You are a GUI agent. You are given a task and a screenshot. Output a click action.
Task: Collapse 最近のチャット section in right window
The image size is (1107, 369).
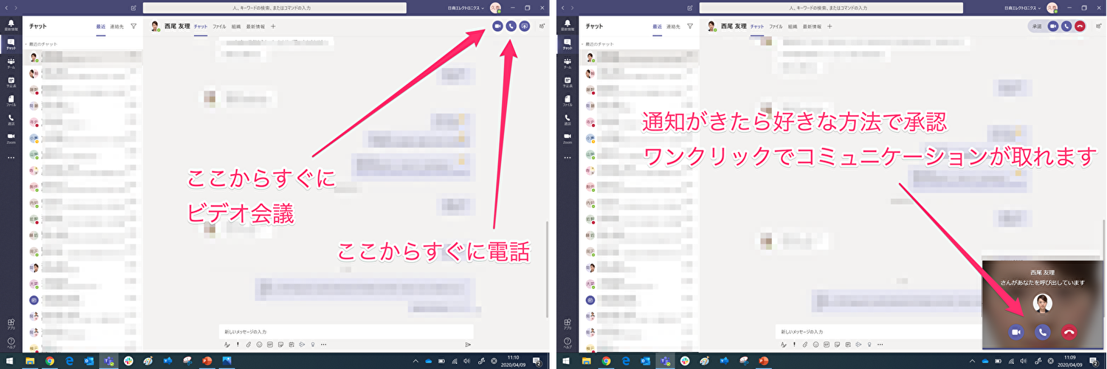(599, 44)
